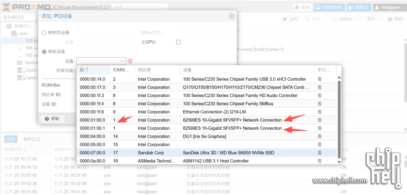Select device 0000:00:1f.4 SMBus row

pos(207,104)
